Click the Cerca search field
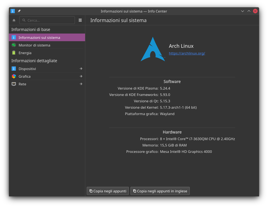This screenshot has height=207, width=268. [47, 20]
